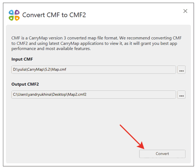Click "Map.cmf" in the input path
Image resolution: width=195 pixels, height=168 pixels.
[x=64, y=70]
